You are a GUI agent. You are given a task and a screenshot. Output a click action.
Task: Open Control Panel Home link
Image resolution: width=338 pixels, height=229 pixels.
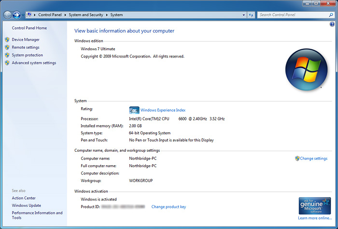pyautogui.click(x=29, y=28)
